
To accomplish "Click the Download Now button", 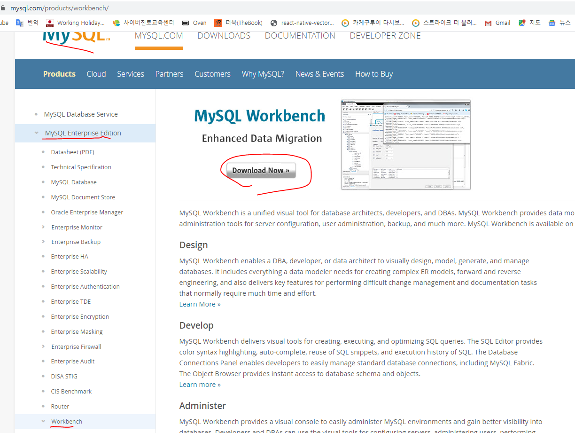I will pos(261,170).
